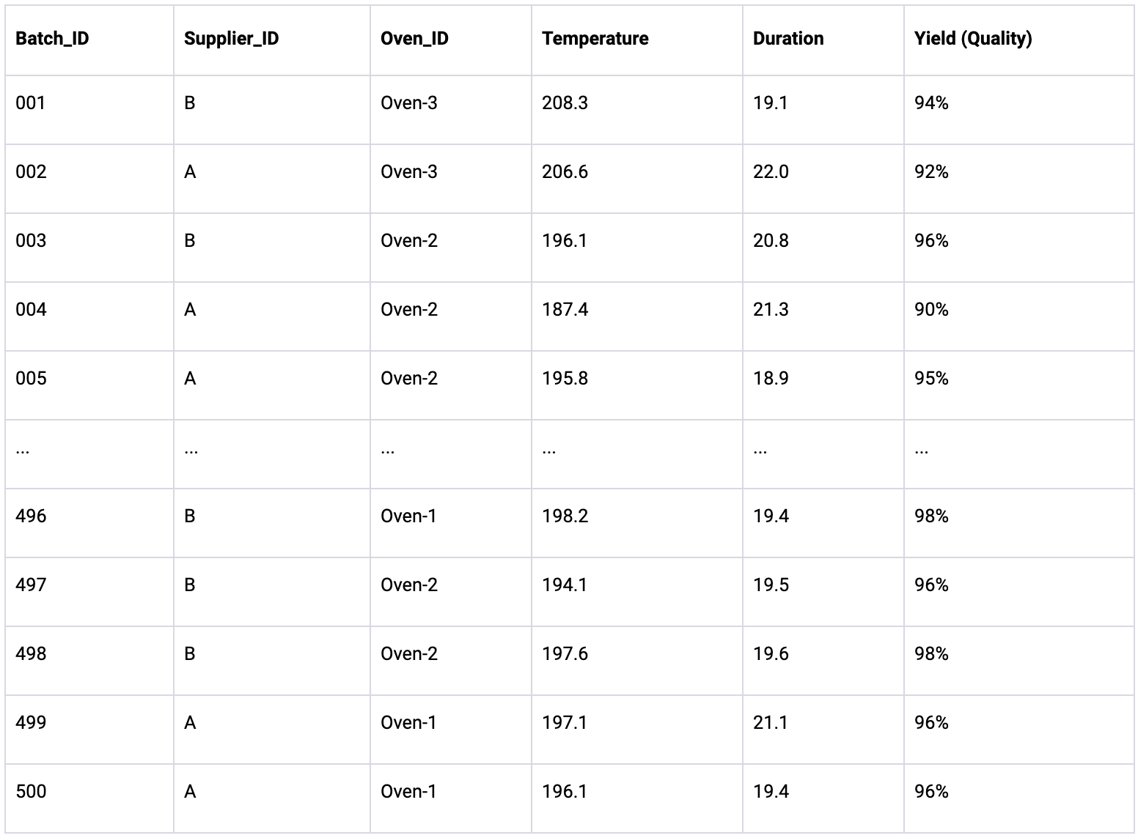Select the Yield (Quality) column header

(973, 39)
